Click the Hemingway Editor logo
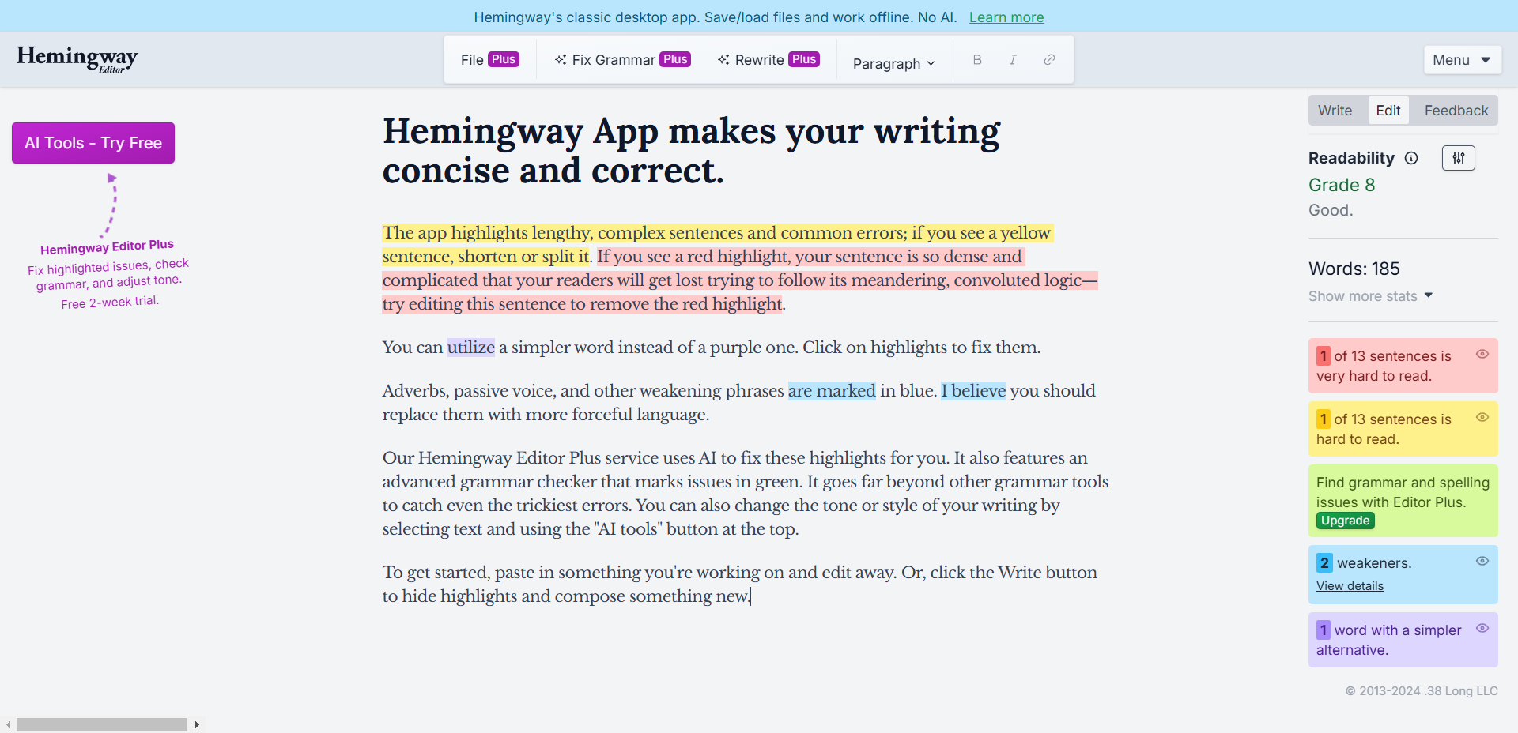The width and height of the screenshot is (1518, 733). coord(77,58)
